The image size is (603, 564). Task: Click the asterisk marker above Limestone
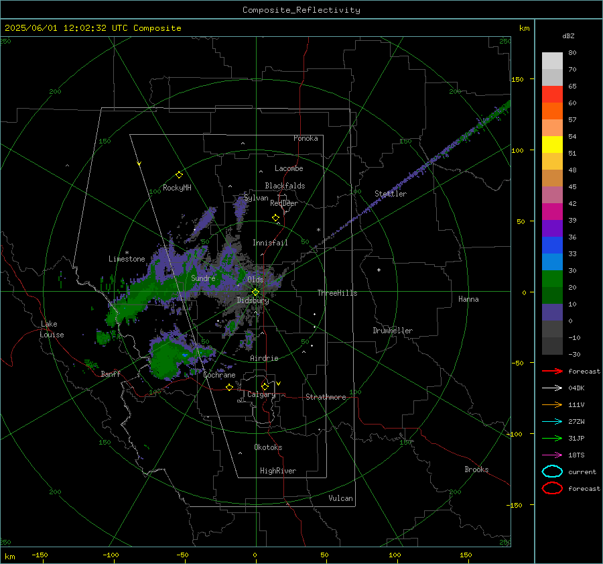(127, 253)
